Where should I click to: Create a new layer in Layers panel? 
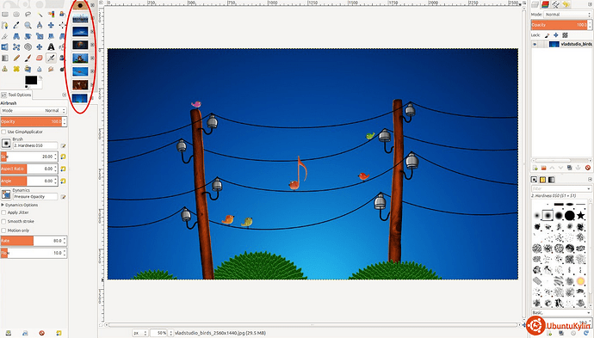tap(535, 168)
